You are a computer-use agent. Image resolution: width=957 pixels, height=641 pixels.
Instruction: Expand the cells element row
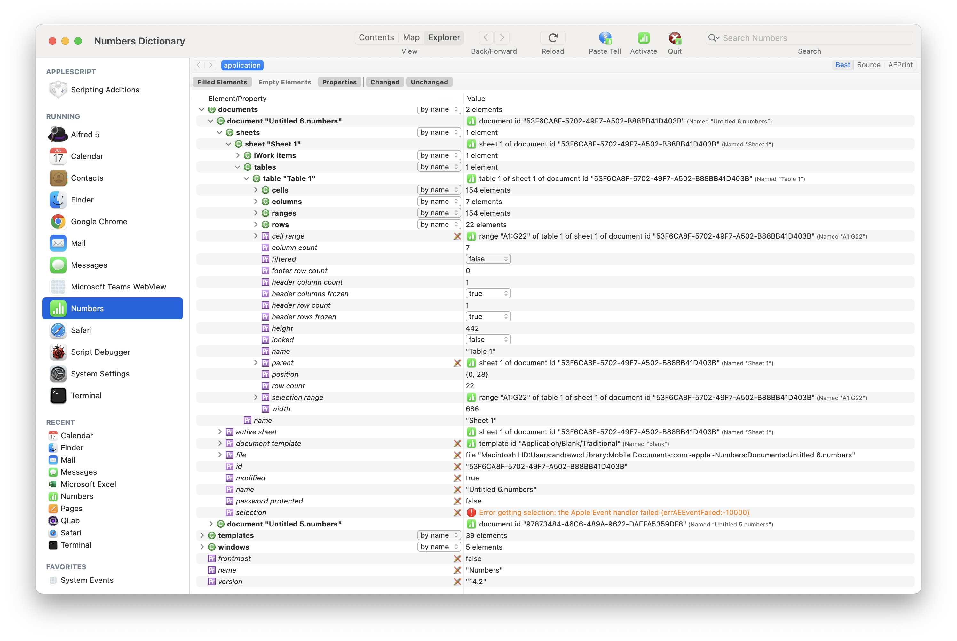(256, 190)
